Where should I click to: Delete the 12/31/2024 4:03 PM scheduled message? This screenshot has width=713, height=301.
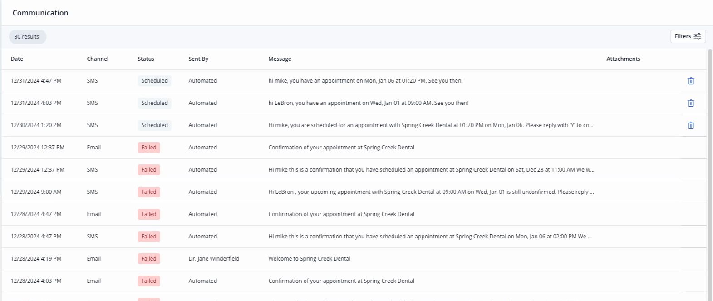pyautogui.click(x=691, y=103)
